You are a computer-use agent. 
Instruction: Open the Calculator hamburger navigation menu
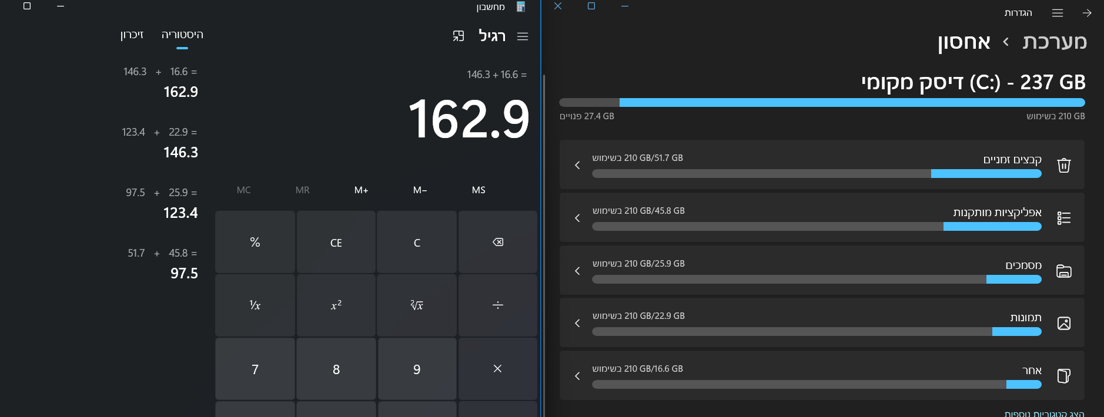[x=523, y=36]
